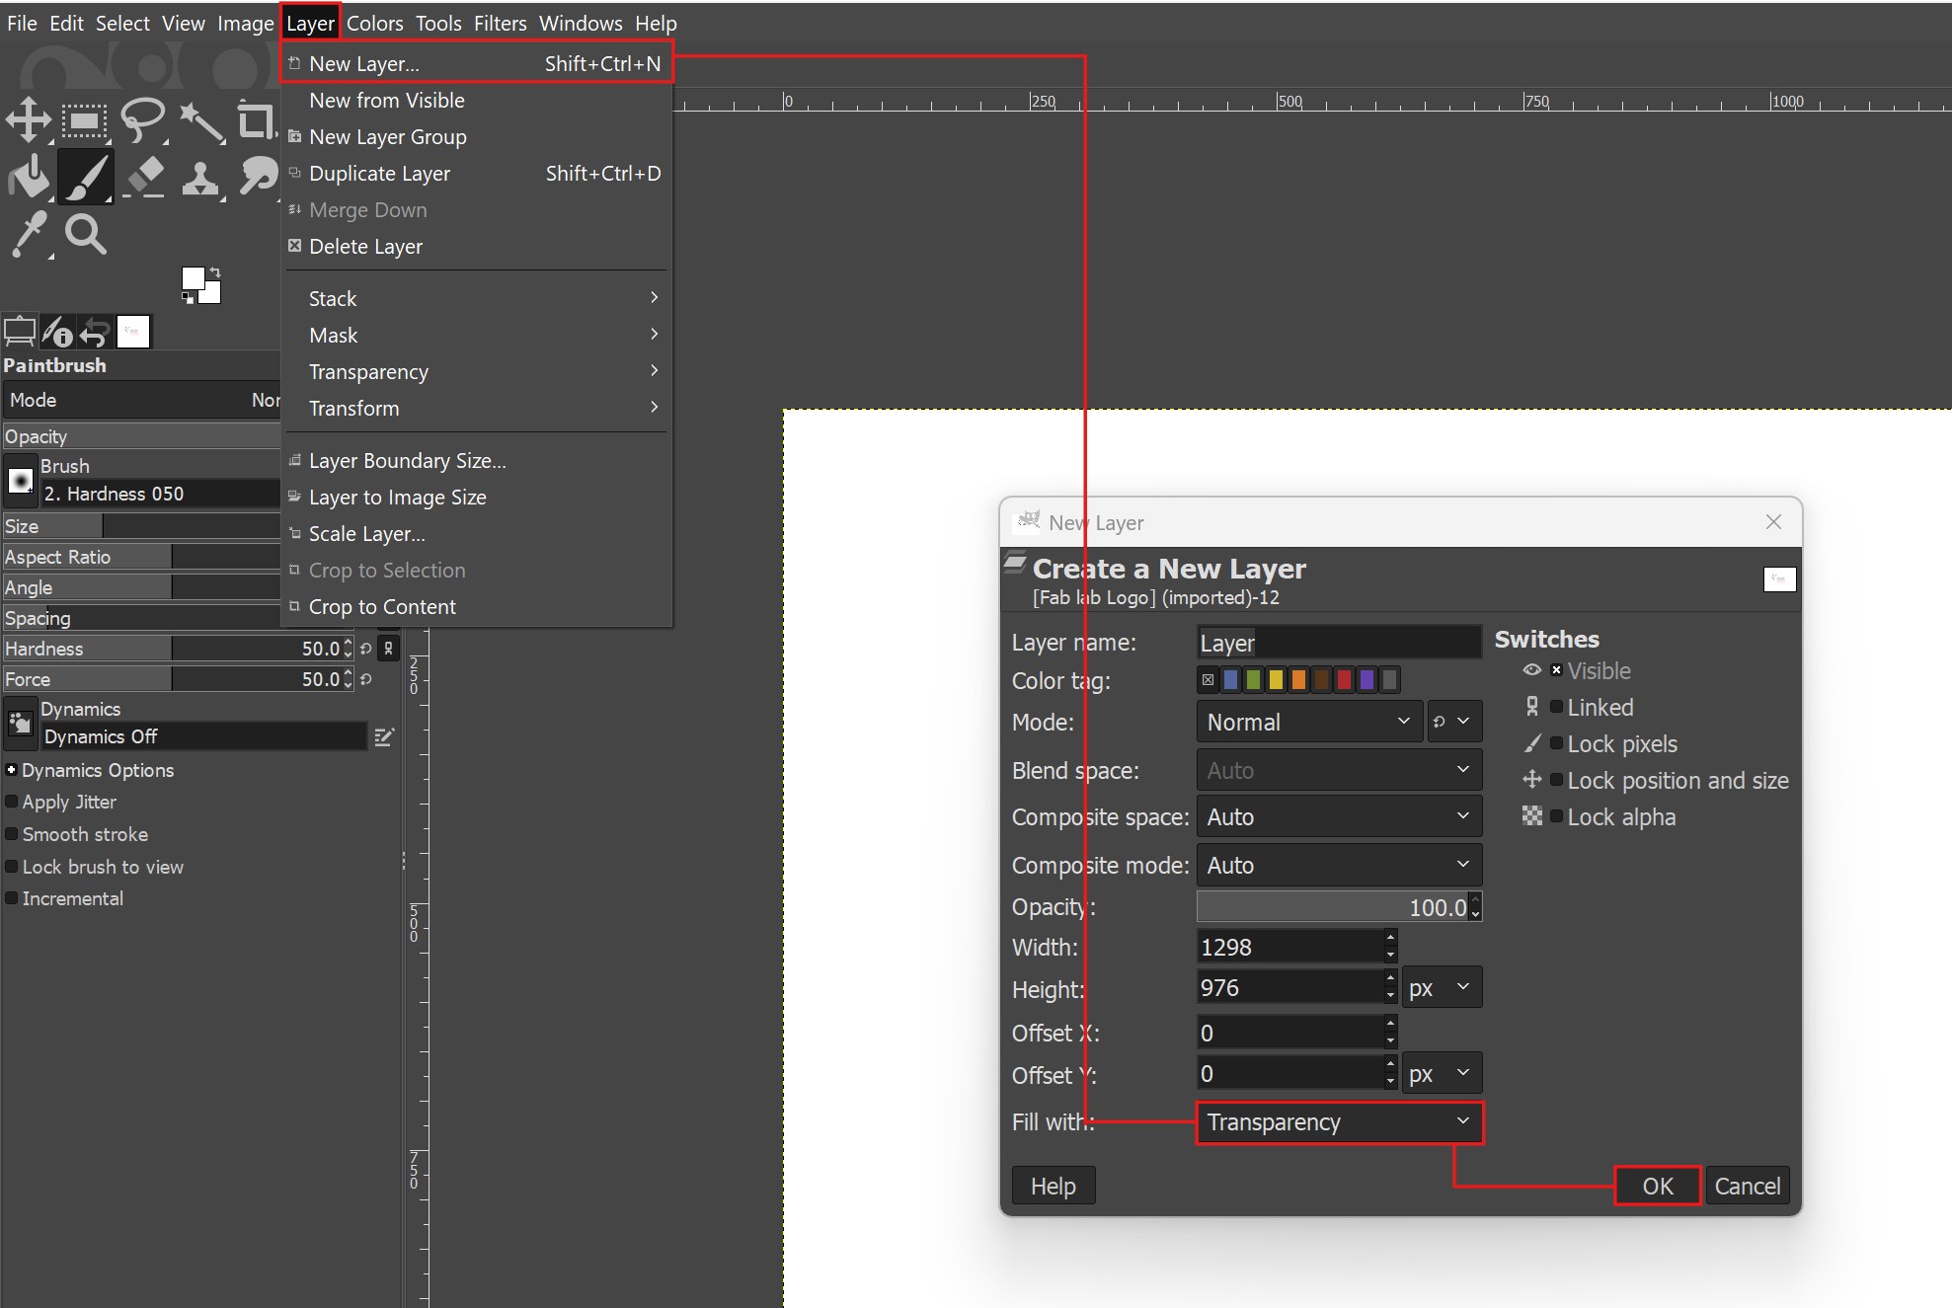Screen dimensions: 1952x1308
Task: Open the Images tab thumbnail in dock
Action: coord(133,332)
